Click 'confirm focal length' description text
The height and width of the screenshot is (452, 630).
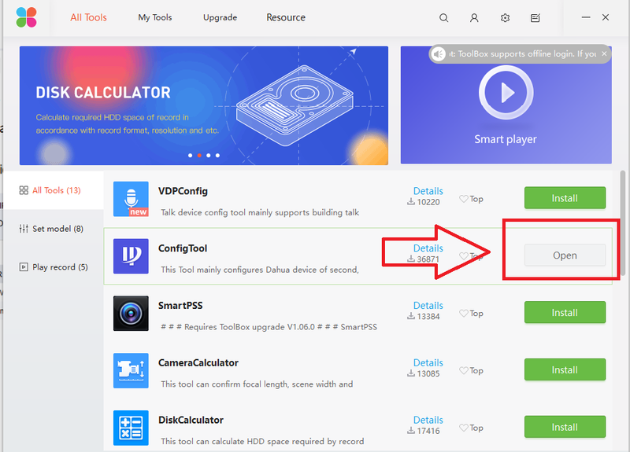[x=257, y=384]
